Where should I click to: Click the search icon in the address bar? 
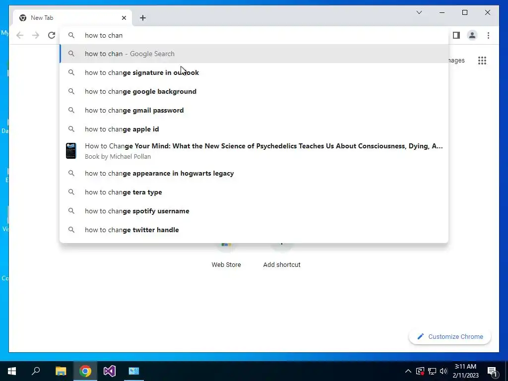(71, 35)
